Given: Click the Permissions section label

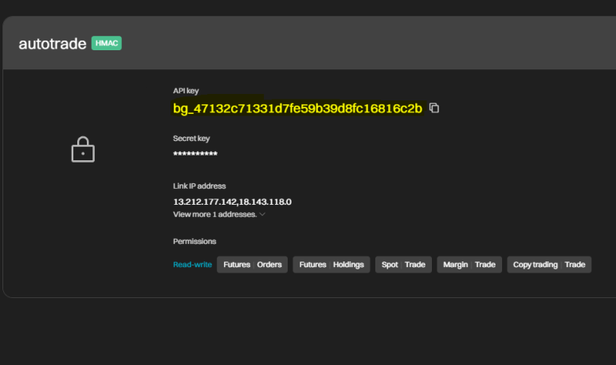Looking at the screenshot, I should (194, 241).
